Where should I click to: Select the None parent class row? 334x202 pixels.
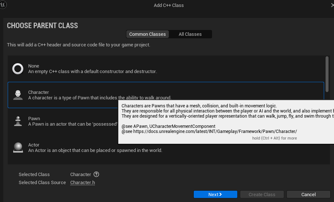tap(166, 69)
